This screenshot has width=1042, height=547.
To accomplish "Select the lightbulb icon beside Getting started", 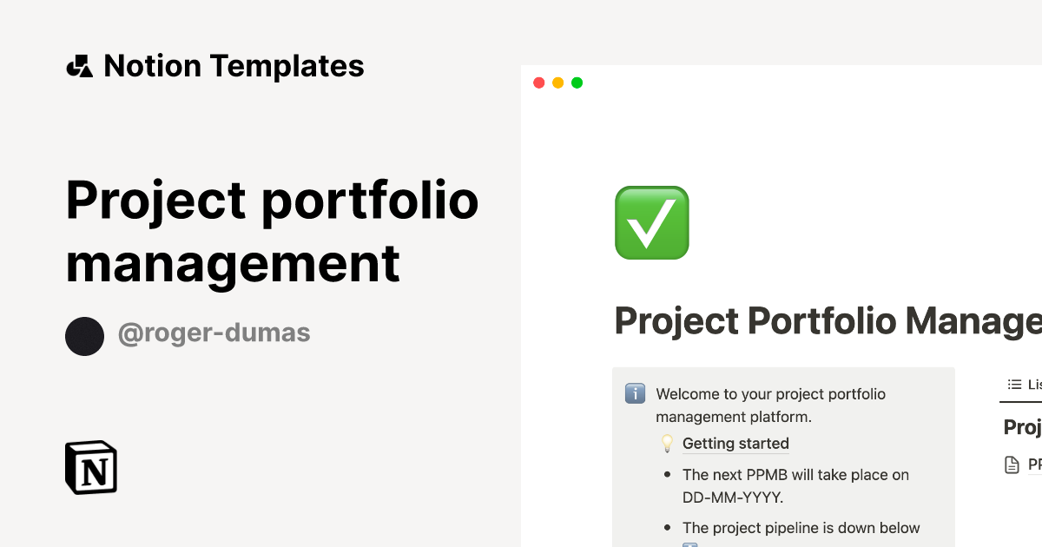I will click(x=666, y=443).
